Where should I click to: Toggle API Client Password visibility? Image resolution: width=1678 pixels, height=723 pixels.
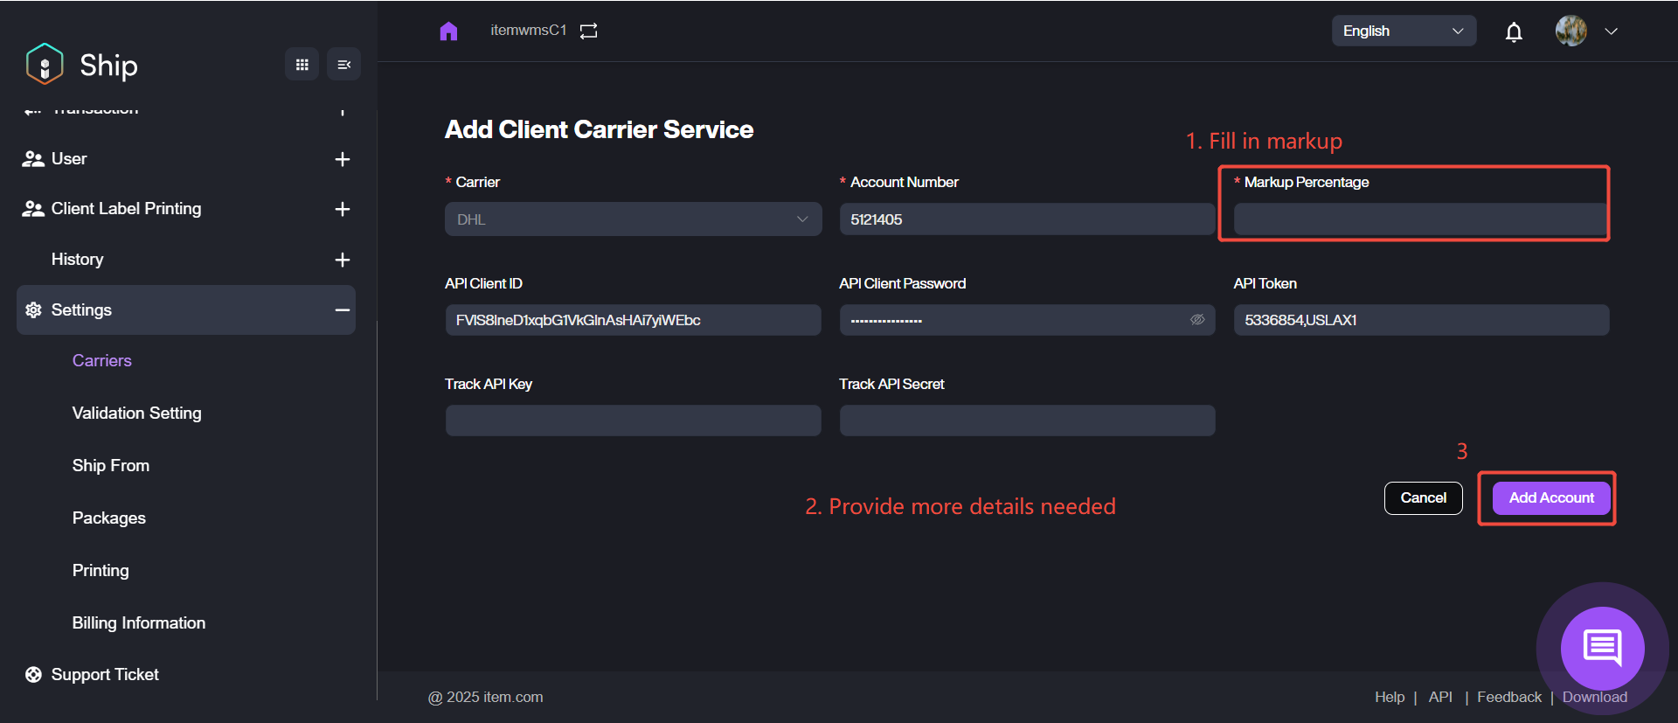pos(1197,320)
